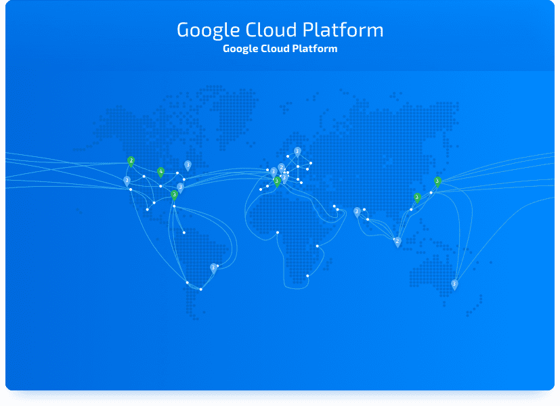Expand the green "3" marker on the US east coast
Image resolution: width=560 pixels, height=406 pixels.
click(174, 194)
